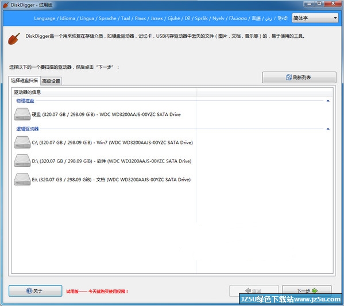Viewport: 344px width, 306px height.
Task: Maximize the DiskDigger window
Action: [319, 3]
